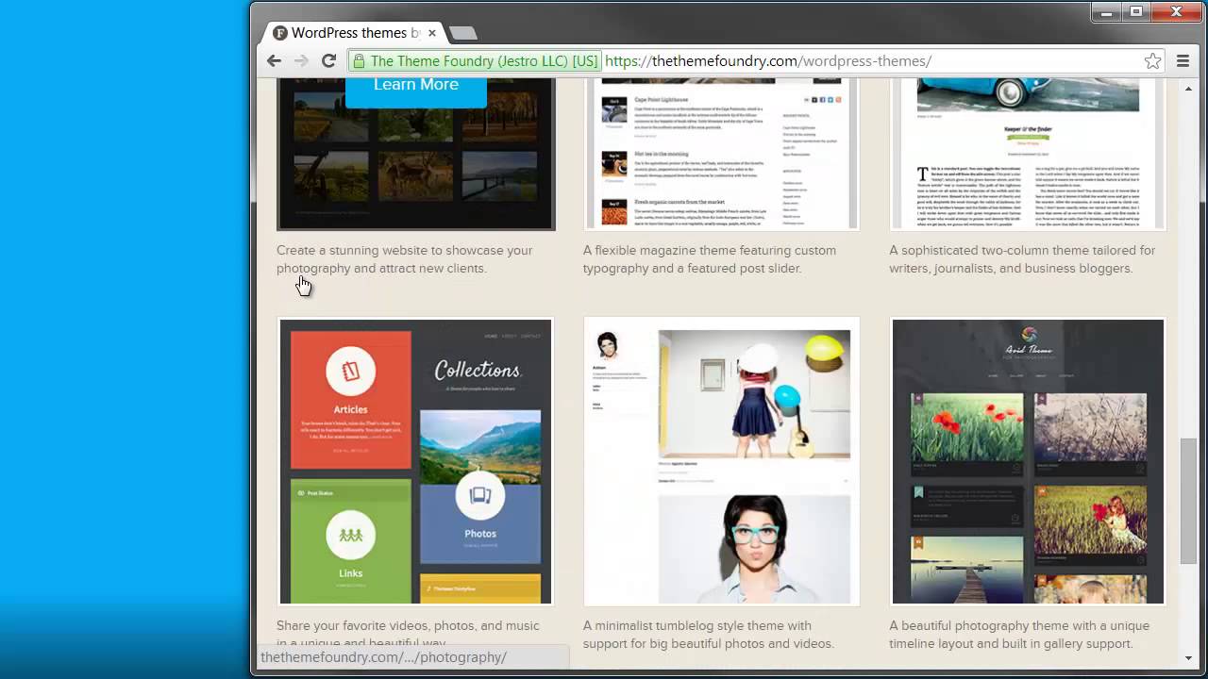The height and width of the screenshot is (679, 1208).
Task: Click 'A beautiful photography theme' description text
Action: 1019,635
